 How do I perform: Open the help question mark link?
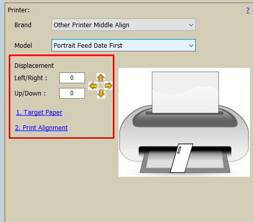point(248,10)
